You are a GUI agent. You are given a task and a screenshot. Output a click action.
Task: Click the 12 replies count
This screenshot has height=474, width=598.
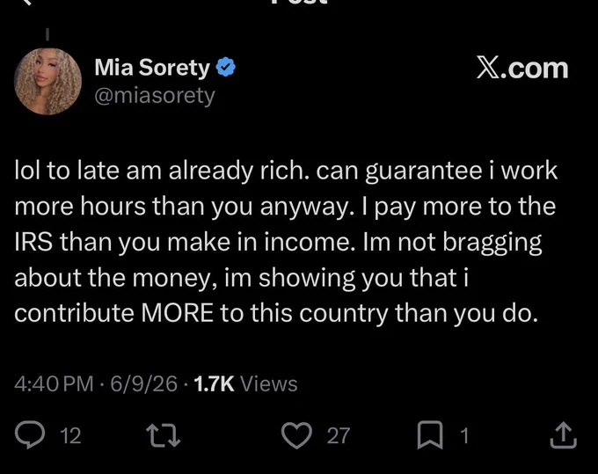click(71, 435)
